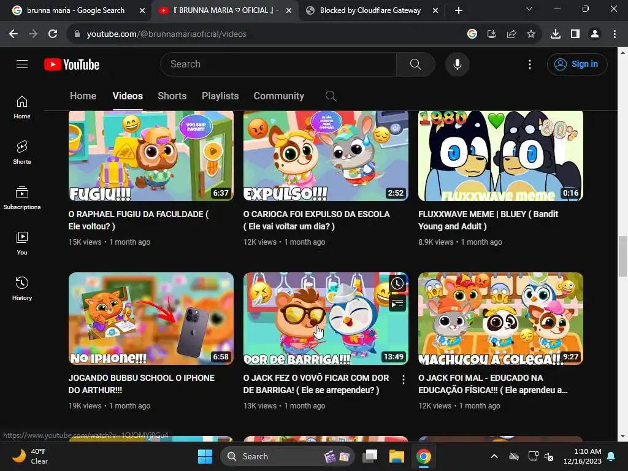
Task: Click Chrome icon on taskbar
Action: [423, 456]
